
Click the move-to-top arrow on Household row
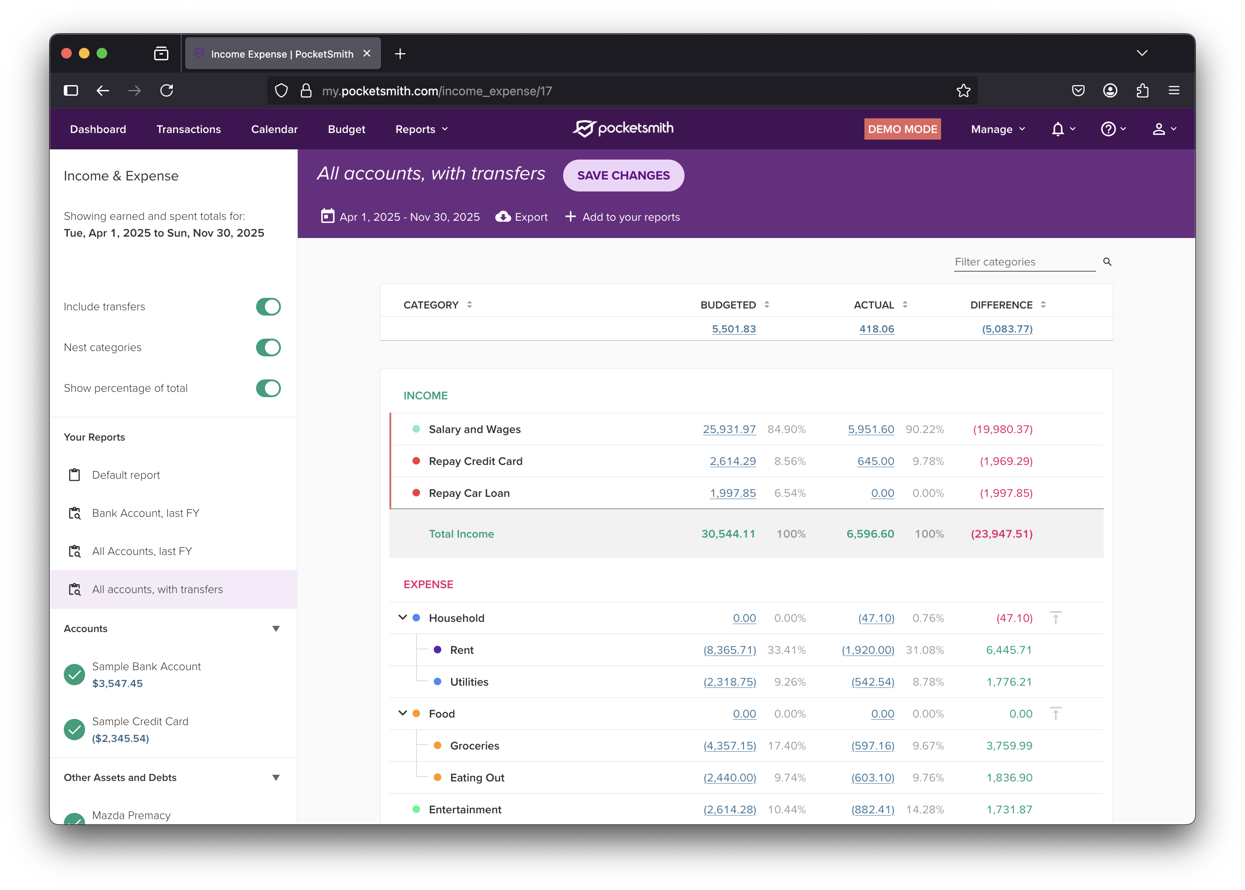pyautogui.click(x=1055, y=618)
